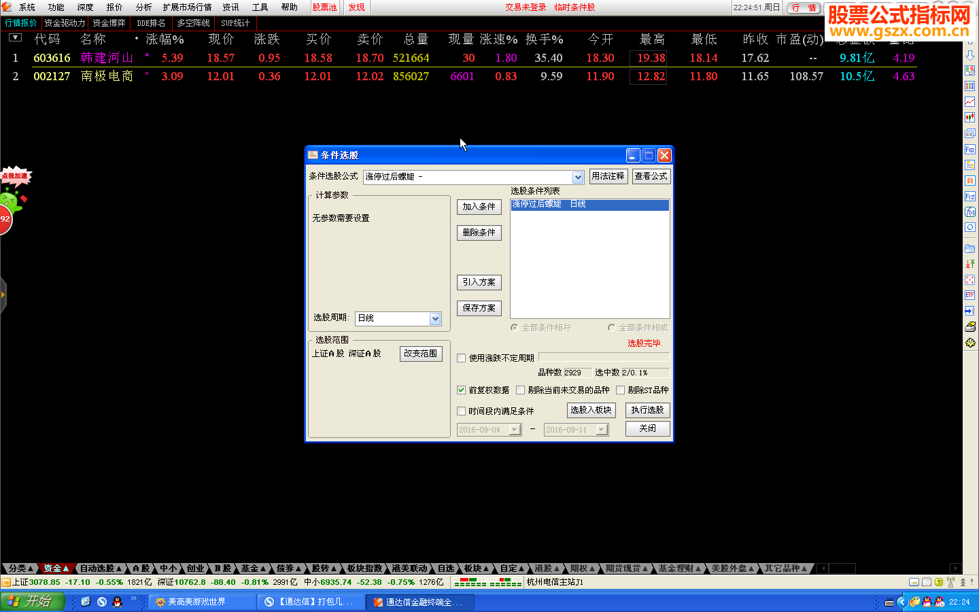Viewport: 979px width, 612px height.
Task: Switch to the 多空阵线 tab
Action: click(193, 23)
